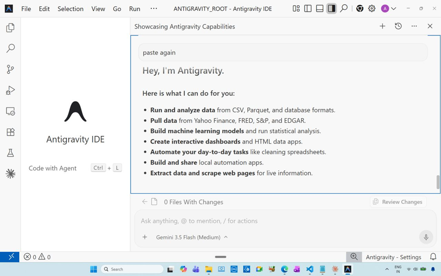Click '0 Files With Changes' label
Image resolution: width=441 pixels, height=276 pixels.
coord(193,202)
